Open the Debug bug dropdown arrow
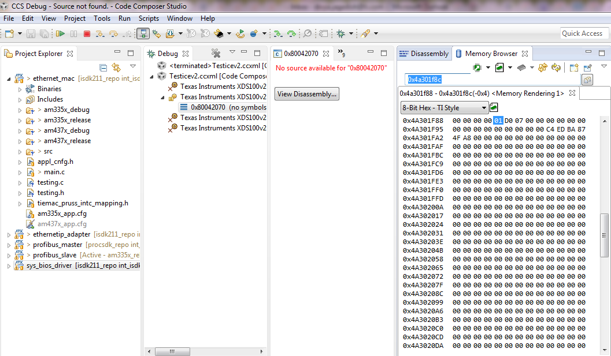 tap(351, 34)
